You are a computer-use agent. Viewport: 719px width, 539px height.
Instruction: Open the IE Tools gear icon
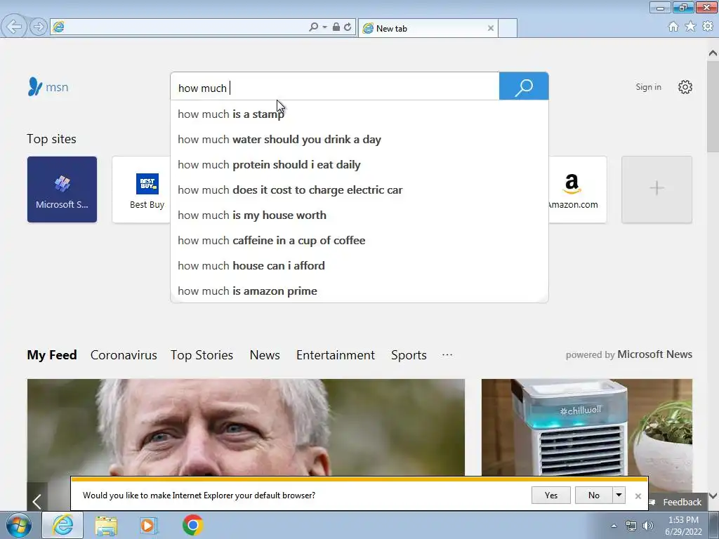[708, 27]
